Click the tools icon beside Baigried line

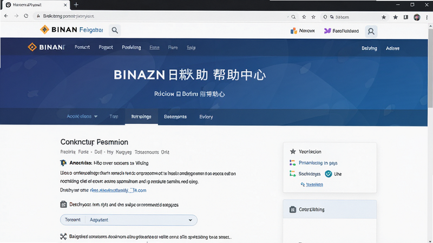tap(63, 237)
